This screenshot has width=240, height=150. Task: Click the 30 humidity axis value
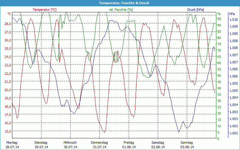[219, 101]
